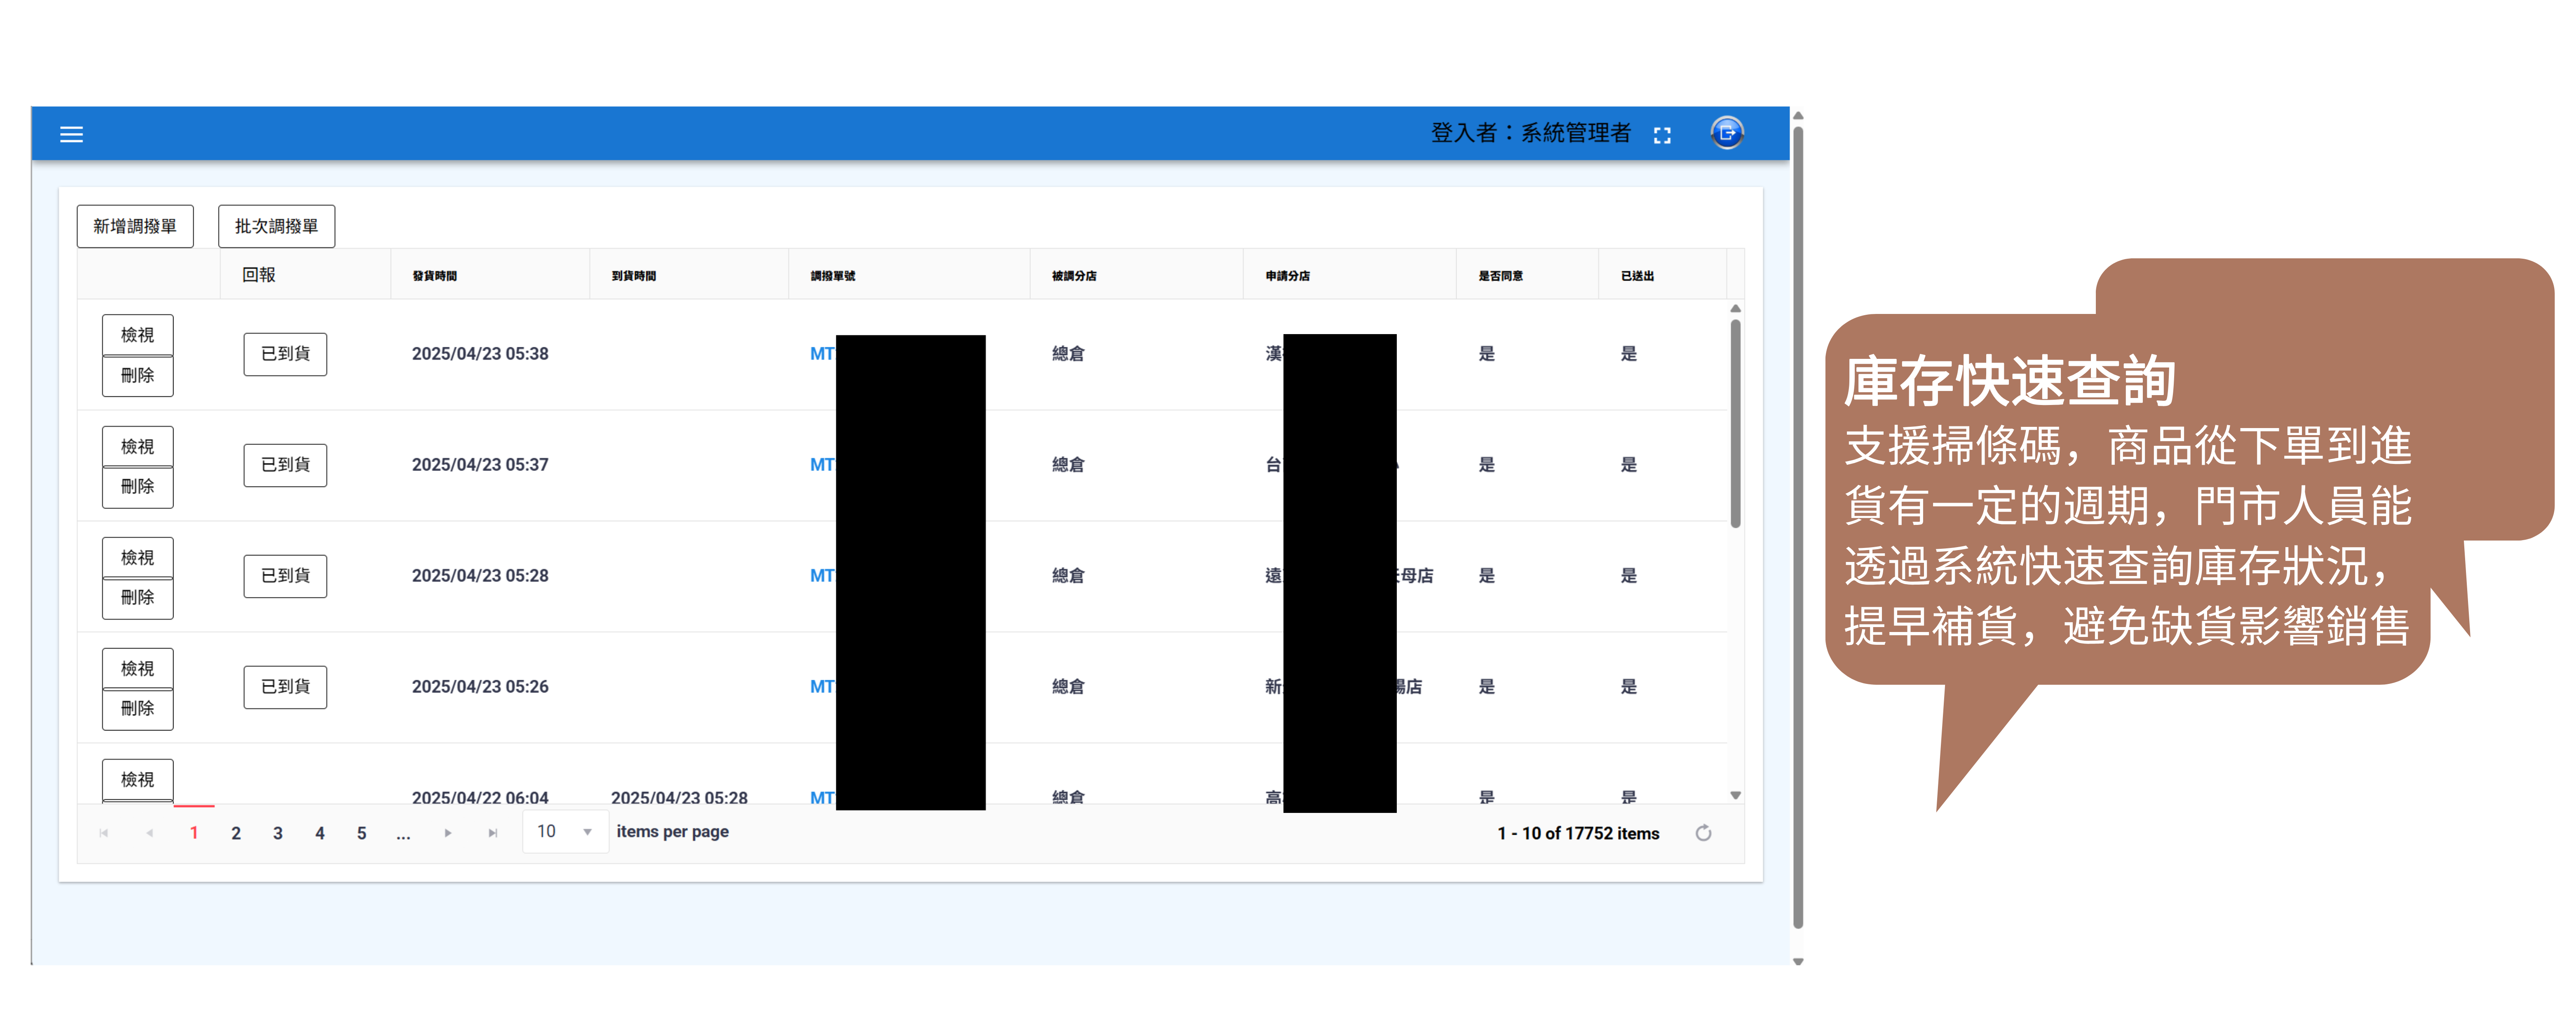Click 批次調撥單 button
The width and height of the screenshot is (2576, 1030).
click(x=276, y=226)
